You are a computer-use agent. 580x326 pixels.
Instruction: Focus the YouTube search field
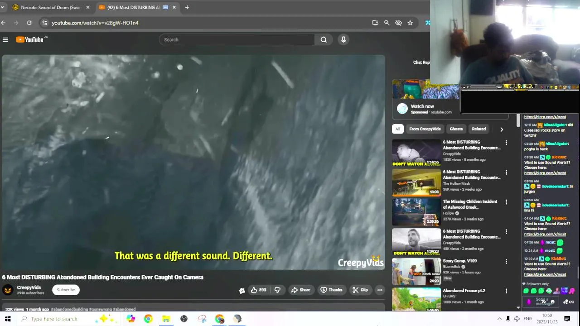coord(237,40)
